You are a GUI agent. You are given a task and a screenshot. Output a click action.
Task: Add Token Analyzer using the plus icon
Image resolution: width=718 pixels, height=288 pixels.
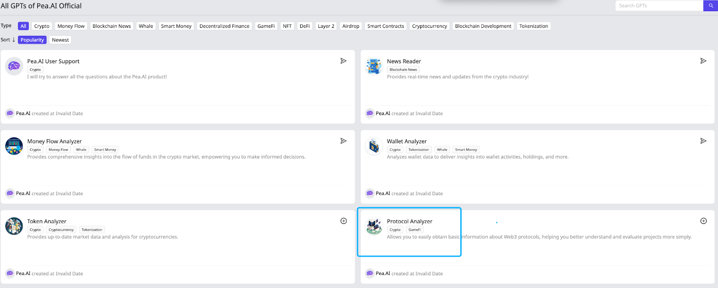pos(343,221)
